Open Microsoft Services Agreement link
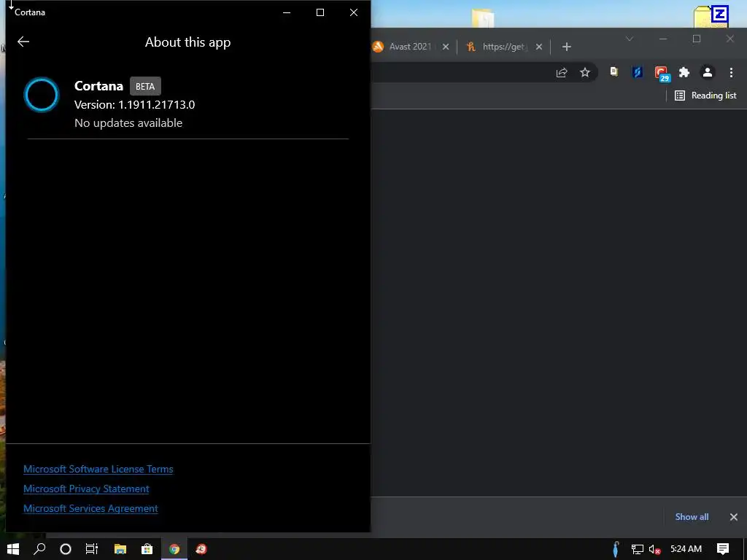Viewport: 747px width, 560px height. (90, 508)
